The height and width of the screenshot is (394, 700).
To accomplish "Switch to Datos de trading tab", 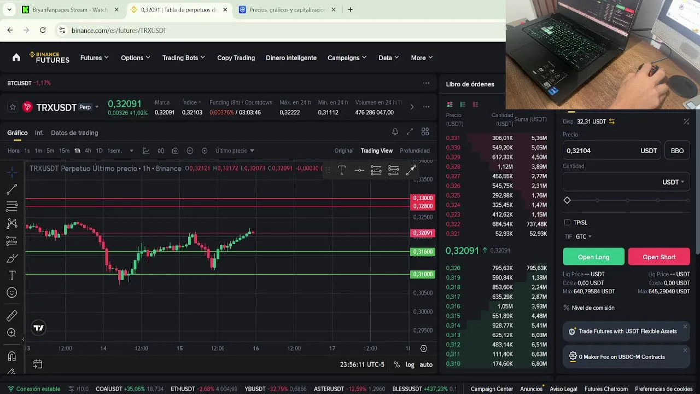I will click(x=74, y=133).
